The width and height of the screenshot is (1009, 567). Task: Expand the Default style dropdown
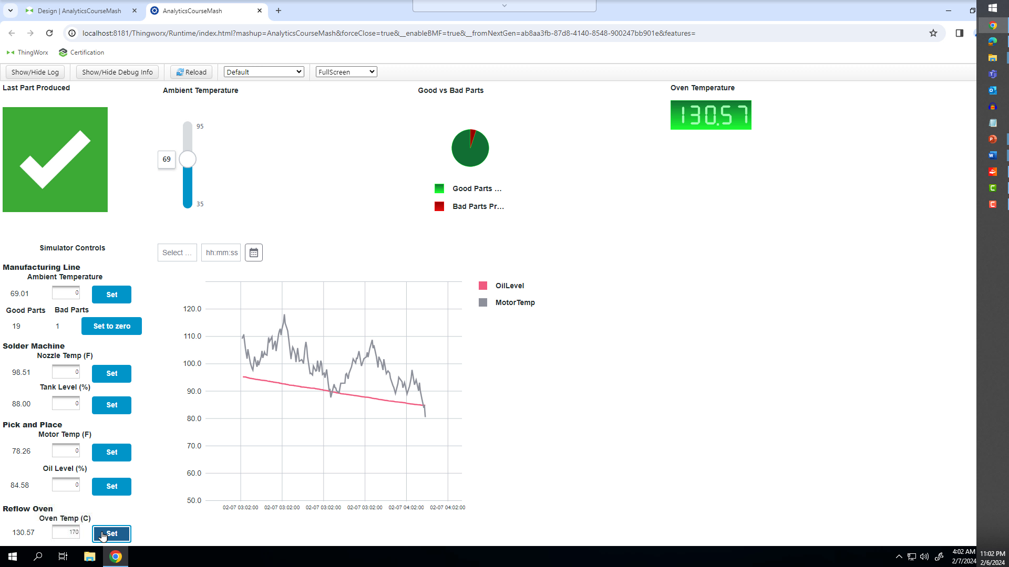(x=264, y=72)
